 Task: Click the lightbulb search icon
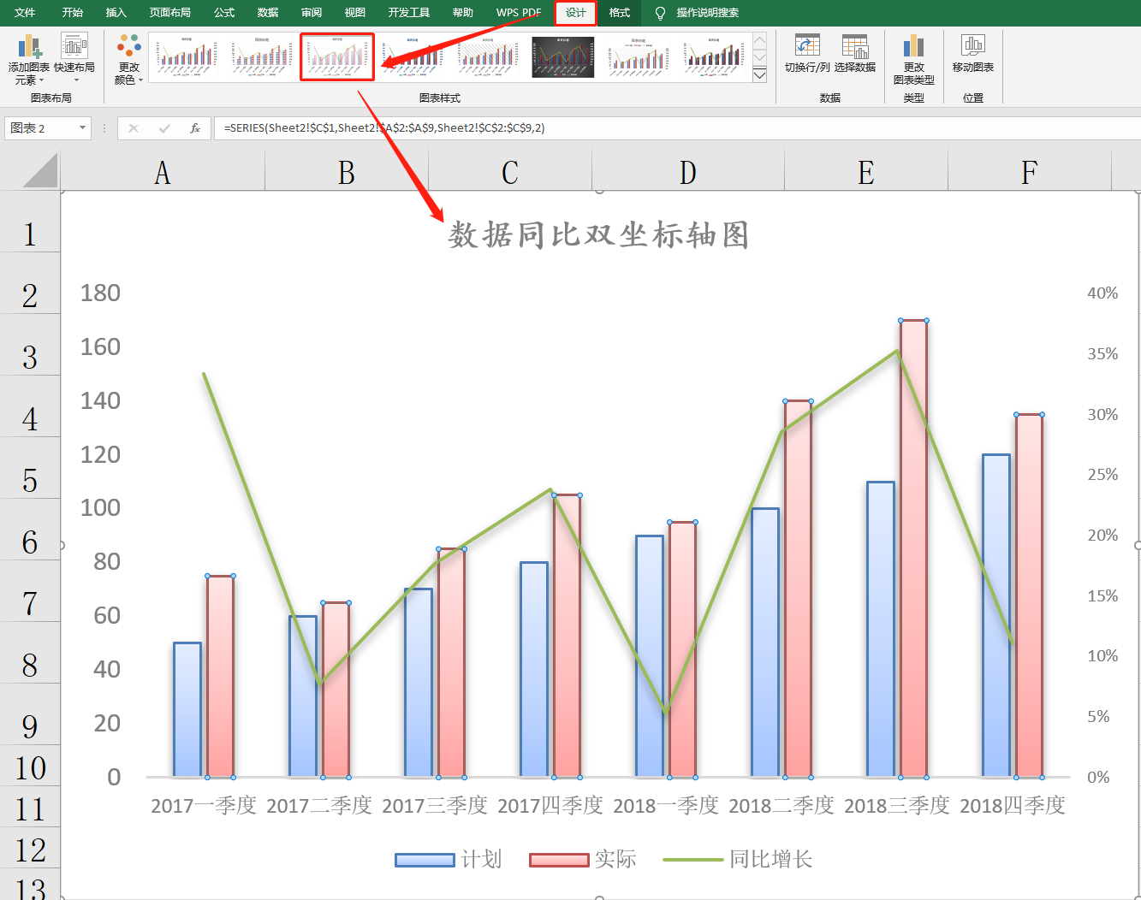(x=660, y=13)
